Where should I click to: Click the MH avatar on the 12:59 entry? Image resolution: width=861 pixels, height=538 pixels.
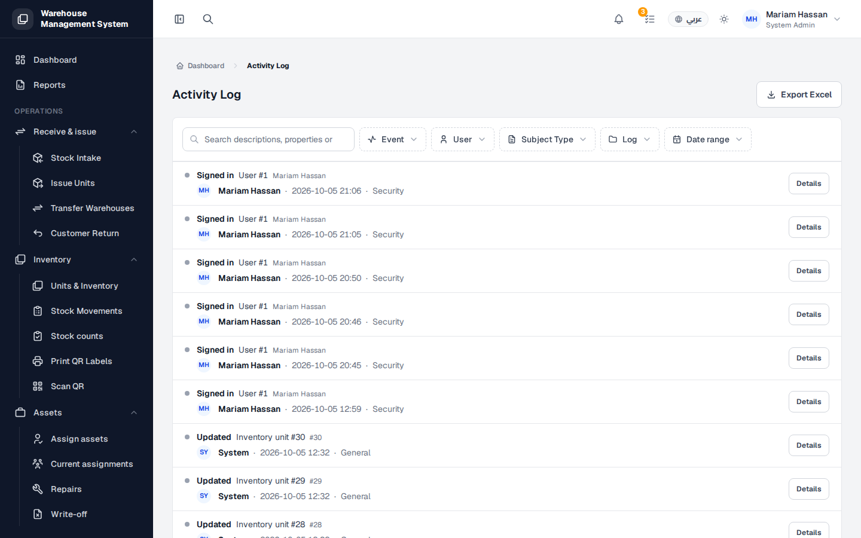[204, 409]
